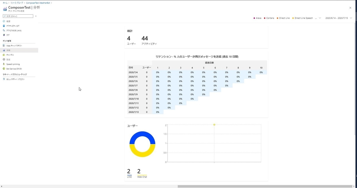This screenshot has width=357, height=188.
Task: Click the 44 アクティビティ total figure
Action: point(149,40)
